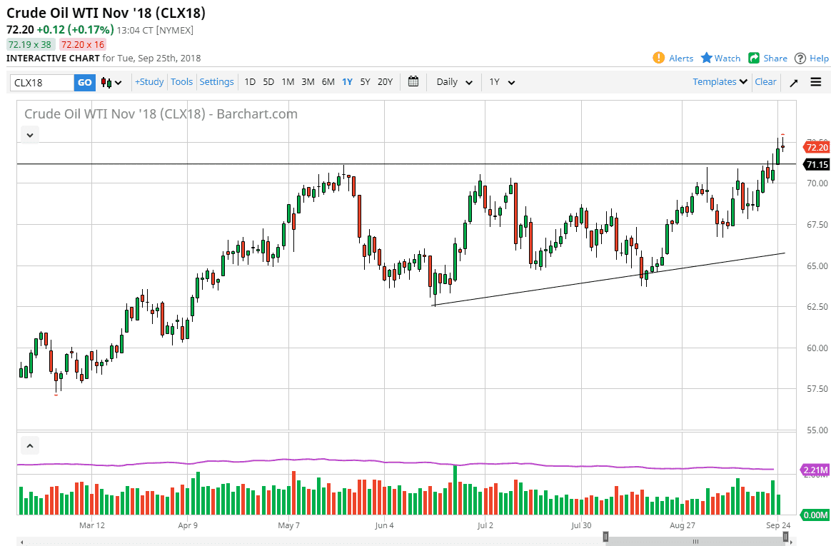Open the Daily frequency dropdown

tap(453, 82)
